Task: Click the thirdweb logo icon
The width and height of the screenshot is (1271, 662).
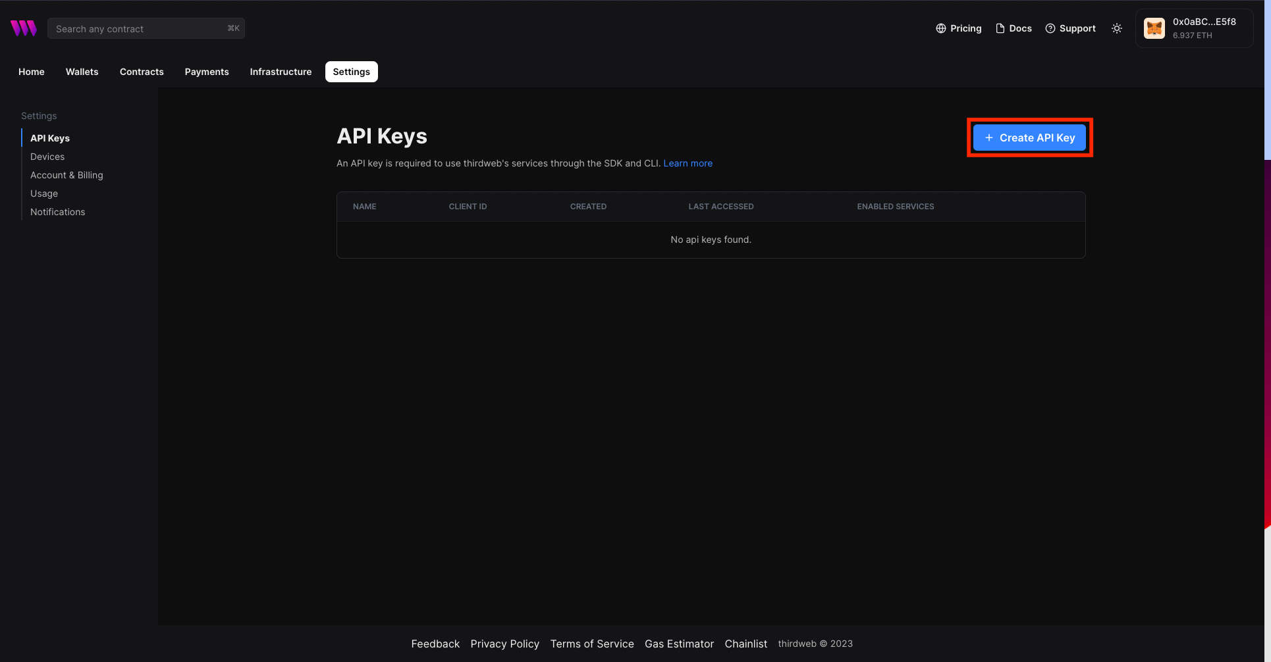Action: click(x=24, y=28)
